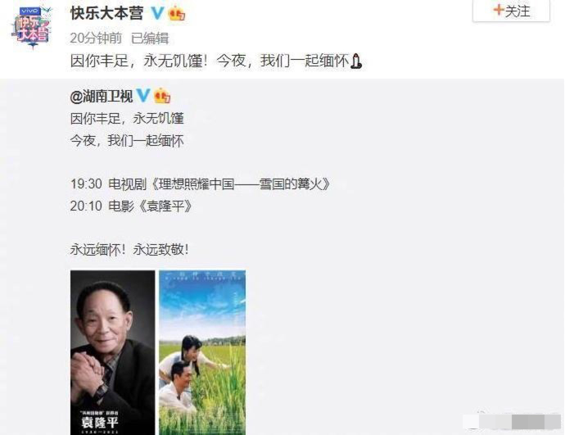This screenshot has height=435, width=565.
Task: Click the thumbs-up badge icon next to 湖南卫视
Action: click(162, 96)
